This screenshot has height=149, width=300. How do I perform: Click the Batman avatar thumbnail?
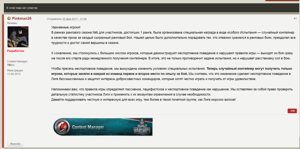point(18,37)
